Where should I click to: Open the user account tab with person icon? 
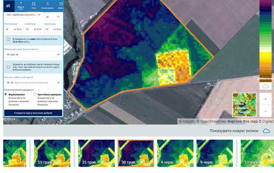[x=47, y=5]
